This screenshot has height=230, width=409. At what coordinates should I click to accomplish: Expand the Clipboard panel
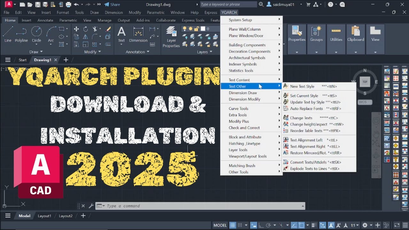[356, 52]
